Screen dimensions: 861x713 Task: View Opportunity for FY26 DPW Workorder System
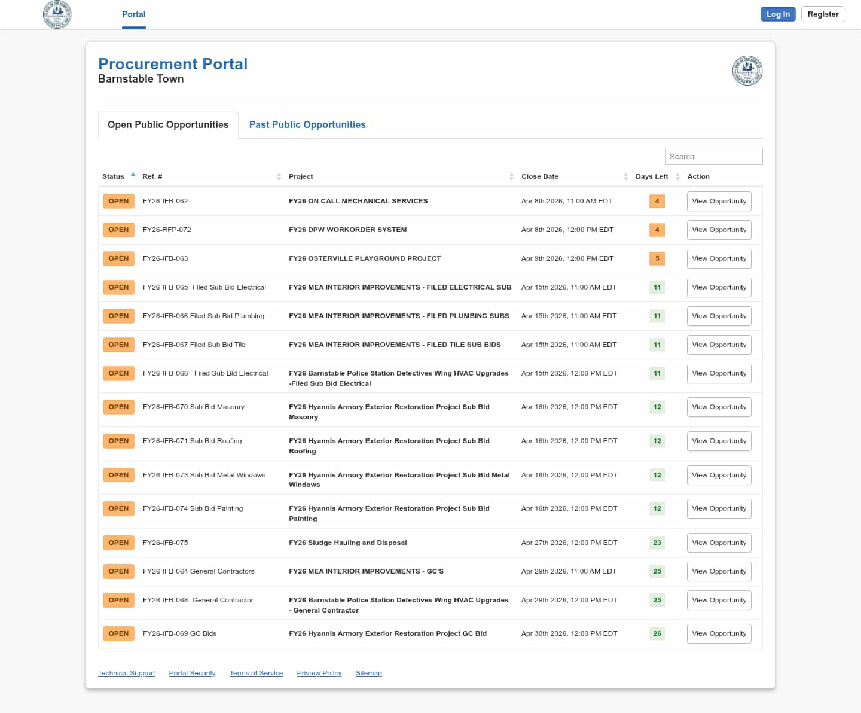tap(719, 230)
